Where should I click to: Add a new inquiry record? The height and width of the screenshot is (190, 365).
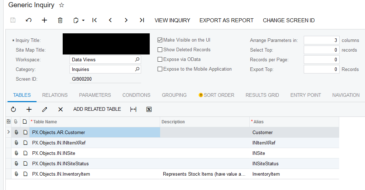[44, 20]
